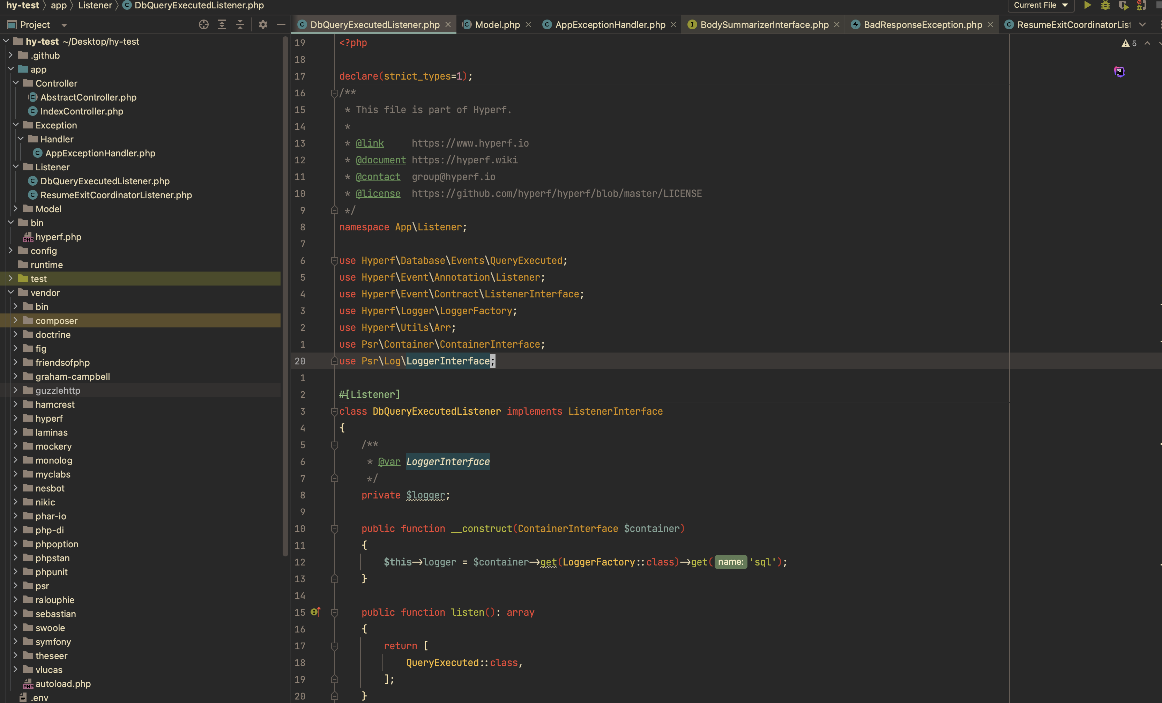
Task: Select ResumeExitCoordinatorListener.php in tree
Action: click(x=116, y=195)
